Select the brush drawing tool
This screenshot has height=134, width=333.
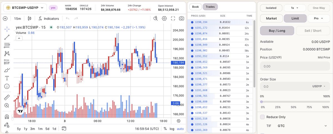point(7,70)
